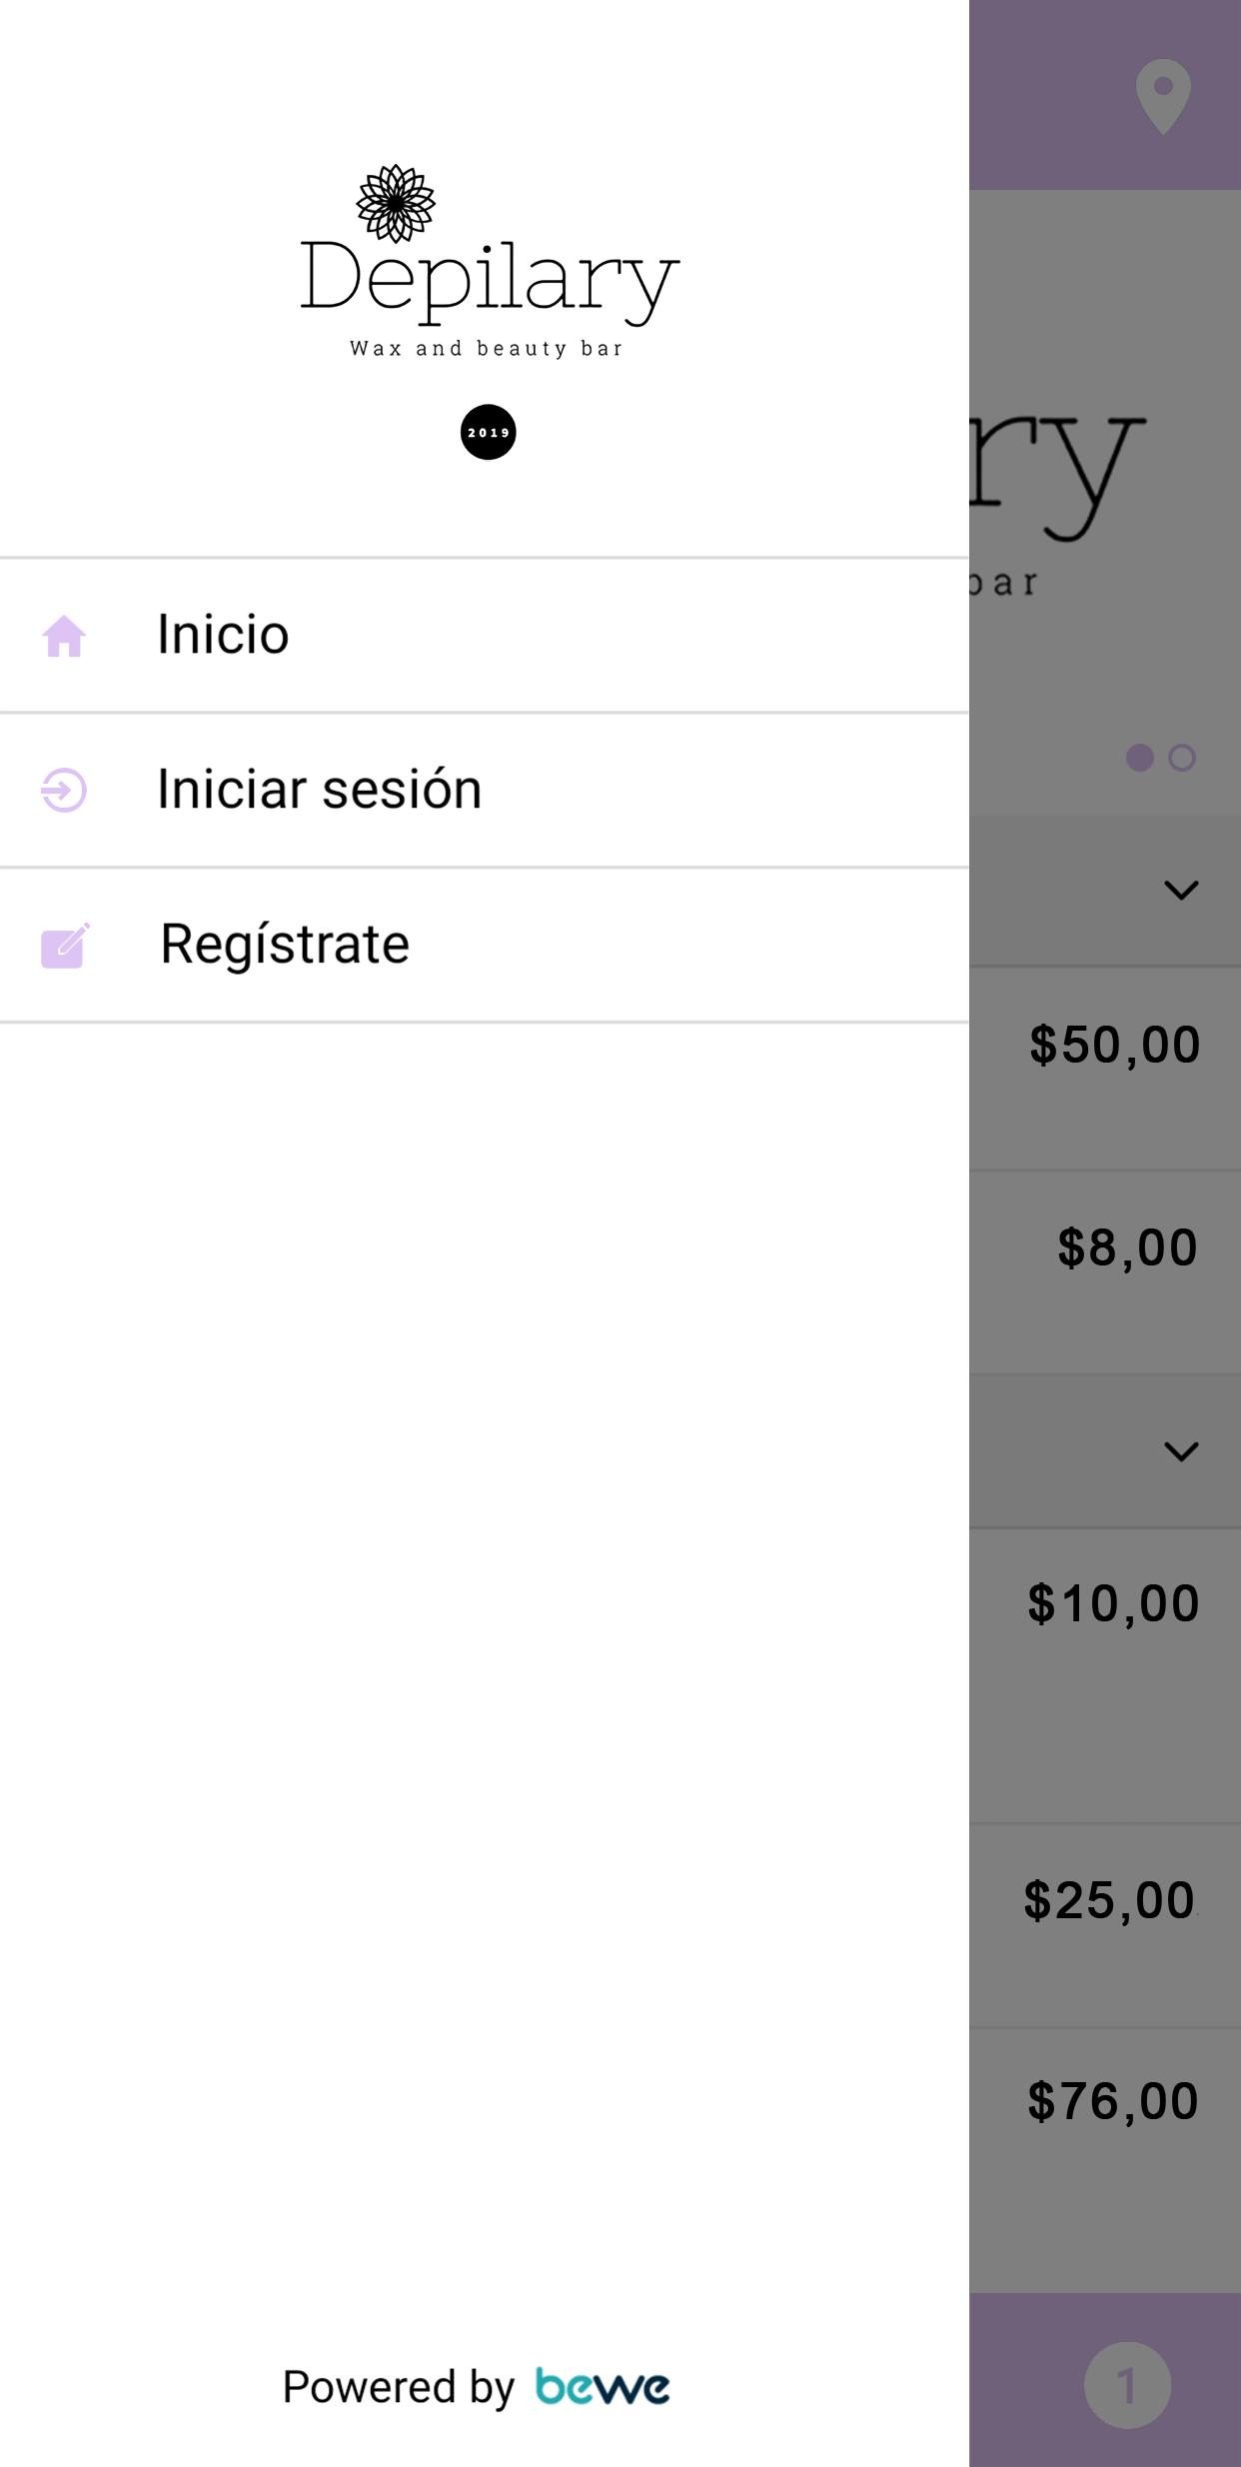Screen dimensions: 1241x2467
Task: Choose the $76,00 service item
Action: [x=1105, y=2159]
